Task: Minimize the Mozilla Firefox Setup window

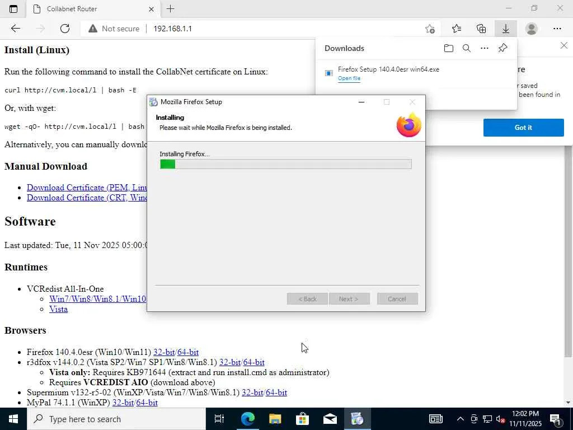Action: tap(361, 102)
